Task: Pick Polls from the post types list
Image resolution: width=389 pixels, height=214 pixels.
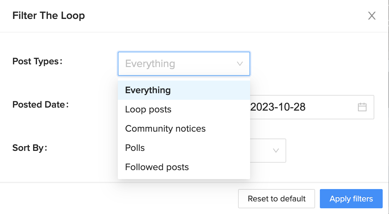Action: (x=184, y=148)
